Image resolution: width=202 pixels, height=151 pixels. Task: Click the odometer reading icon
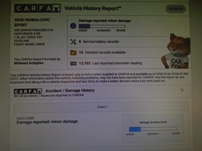pyautogui.click(x=73, y=63)
